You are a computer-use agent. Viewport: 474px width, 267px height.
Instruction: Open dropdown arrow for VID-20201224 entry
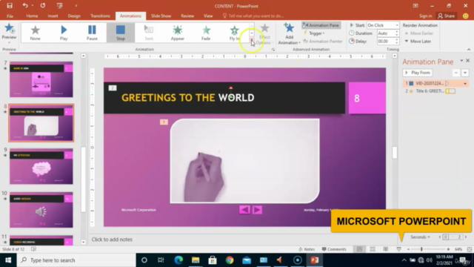pyautogui.click(x=465, y=84)
